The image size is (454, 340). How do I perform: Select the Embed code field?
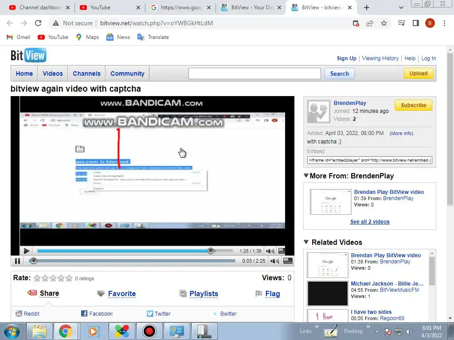(x=370, y=160)
